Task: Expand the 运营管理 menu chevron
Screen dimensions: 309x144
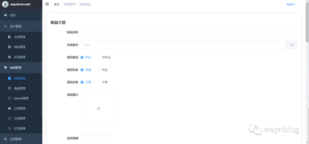Action: click(37, 139)
